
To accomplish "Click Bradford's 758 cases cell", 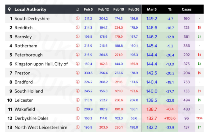I will tap(186, 82).
